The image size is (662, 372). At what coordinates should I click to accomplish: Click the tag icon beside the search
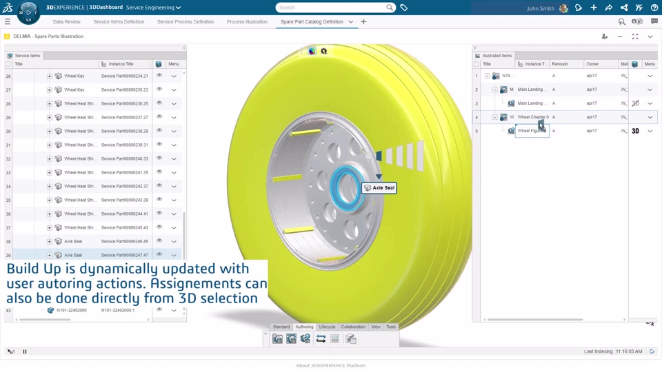[x=404, y=8]
